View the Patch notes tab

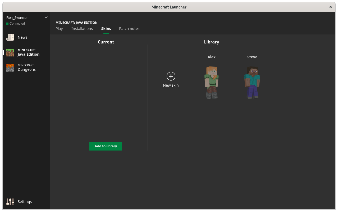point(129,29)
